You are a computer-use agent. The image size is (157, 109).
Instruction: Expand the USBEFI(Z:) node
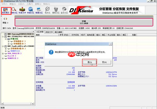click(3, 59)
